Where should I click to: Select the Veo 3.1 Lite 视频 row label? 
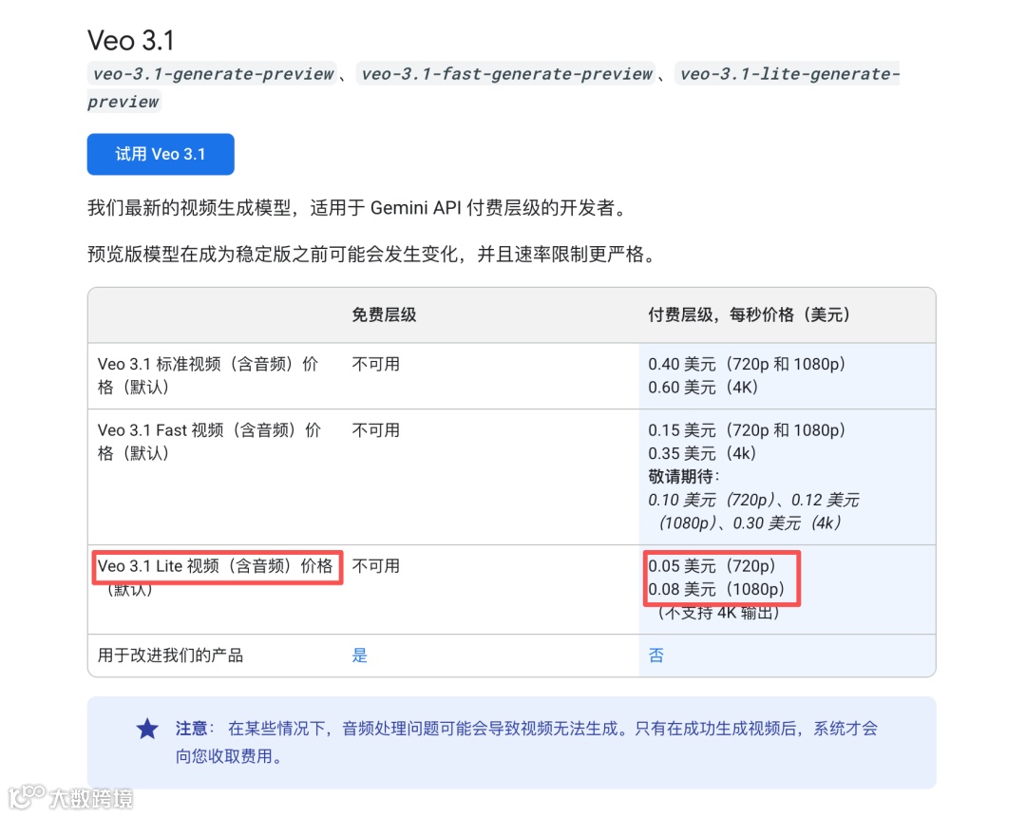(x=216, y=577)
